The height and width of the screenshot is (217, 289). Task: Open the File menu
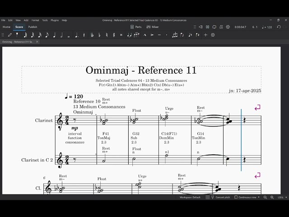coord(3,20)
